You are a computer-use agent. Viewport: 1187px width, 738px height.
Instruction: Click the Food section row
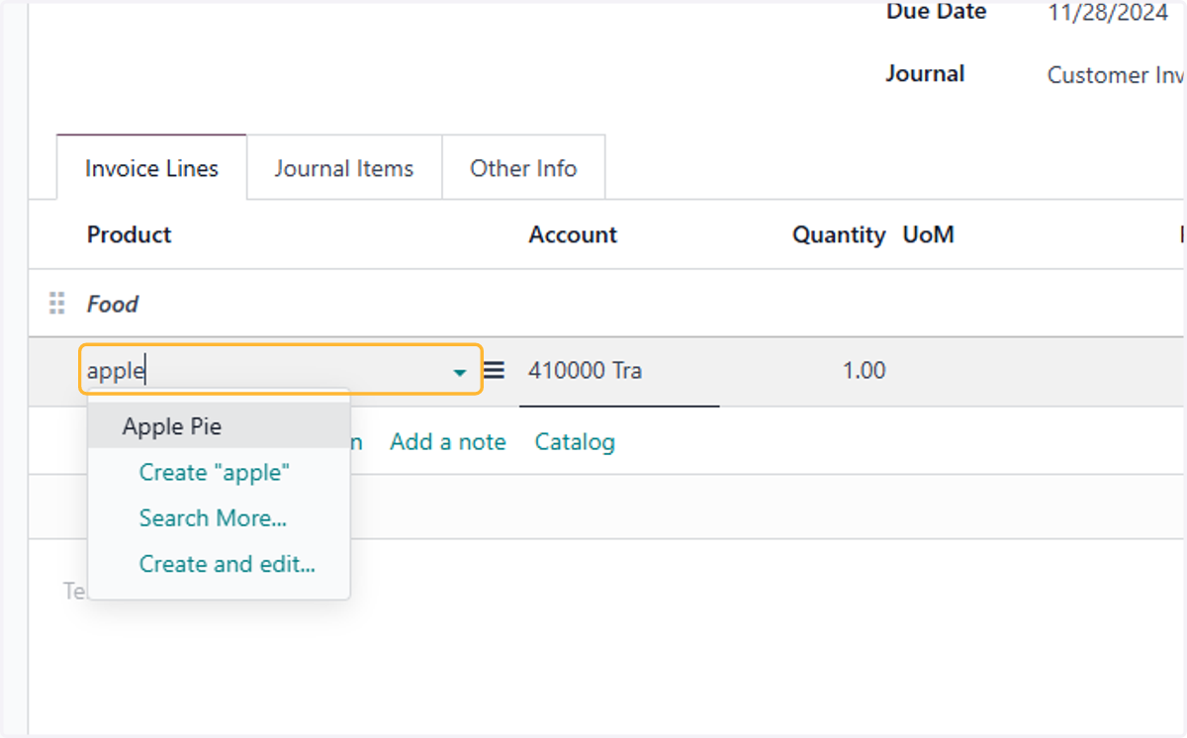605,304
